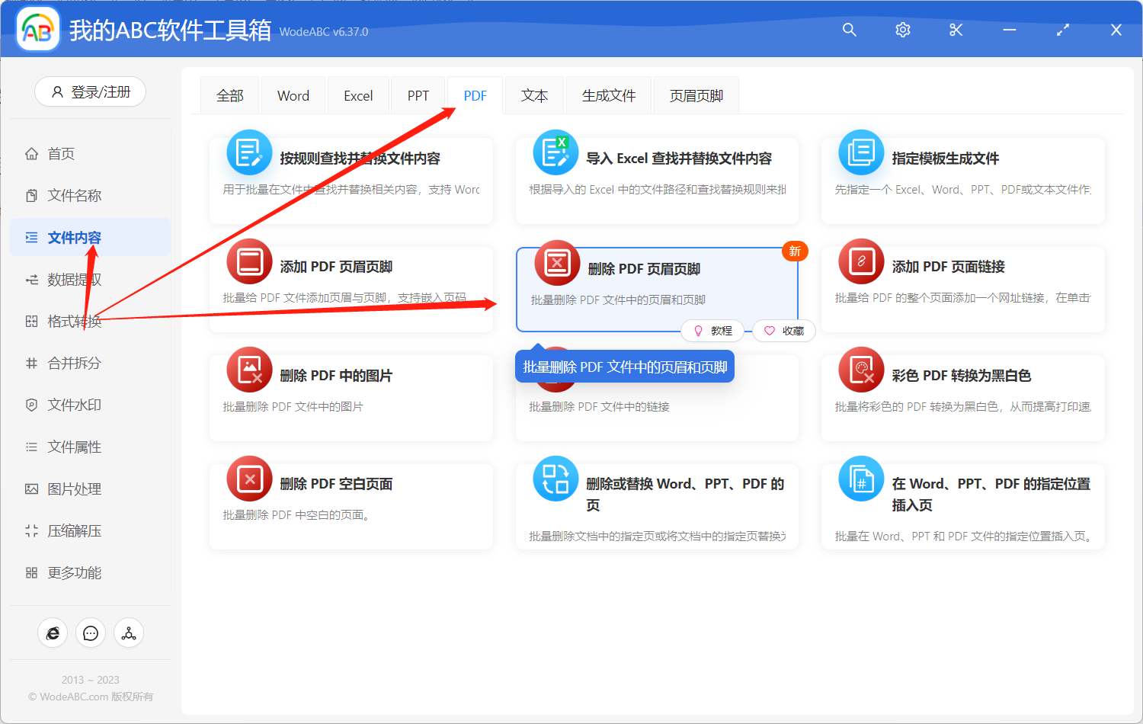This screenshot has height=724, width=1143.
Task: Select the 删除 PDF 中的图片 icon
Action: pos(249,370)
